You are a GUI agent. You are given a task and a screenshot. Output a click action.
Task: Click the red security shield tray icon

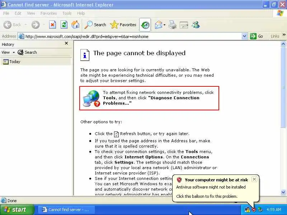tap(254, 210)
